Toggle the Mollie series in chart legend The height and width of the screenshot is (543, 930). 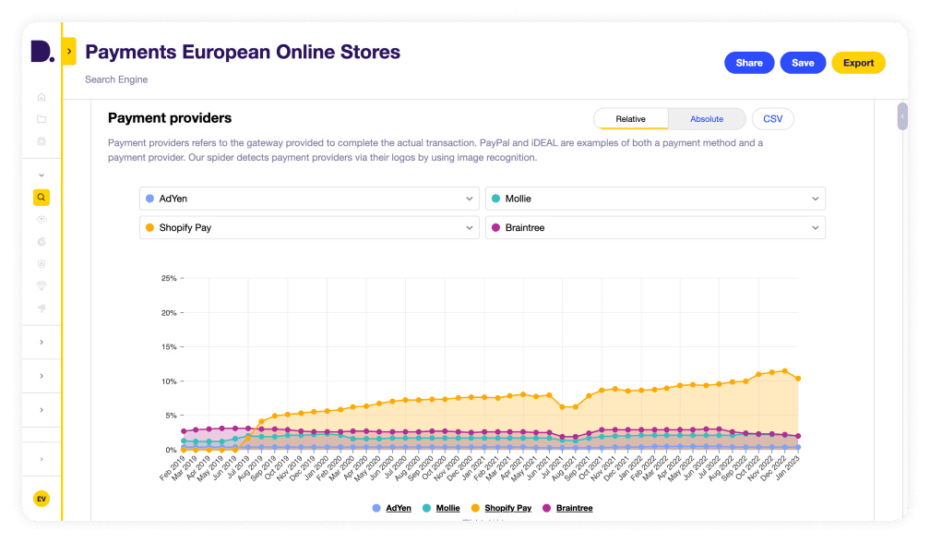pyautogui.click(x=447, y=508)
